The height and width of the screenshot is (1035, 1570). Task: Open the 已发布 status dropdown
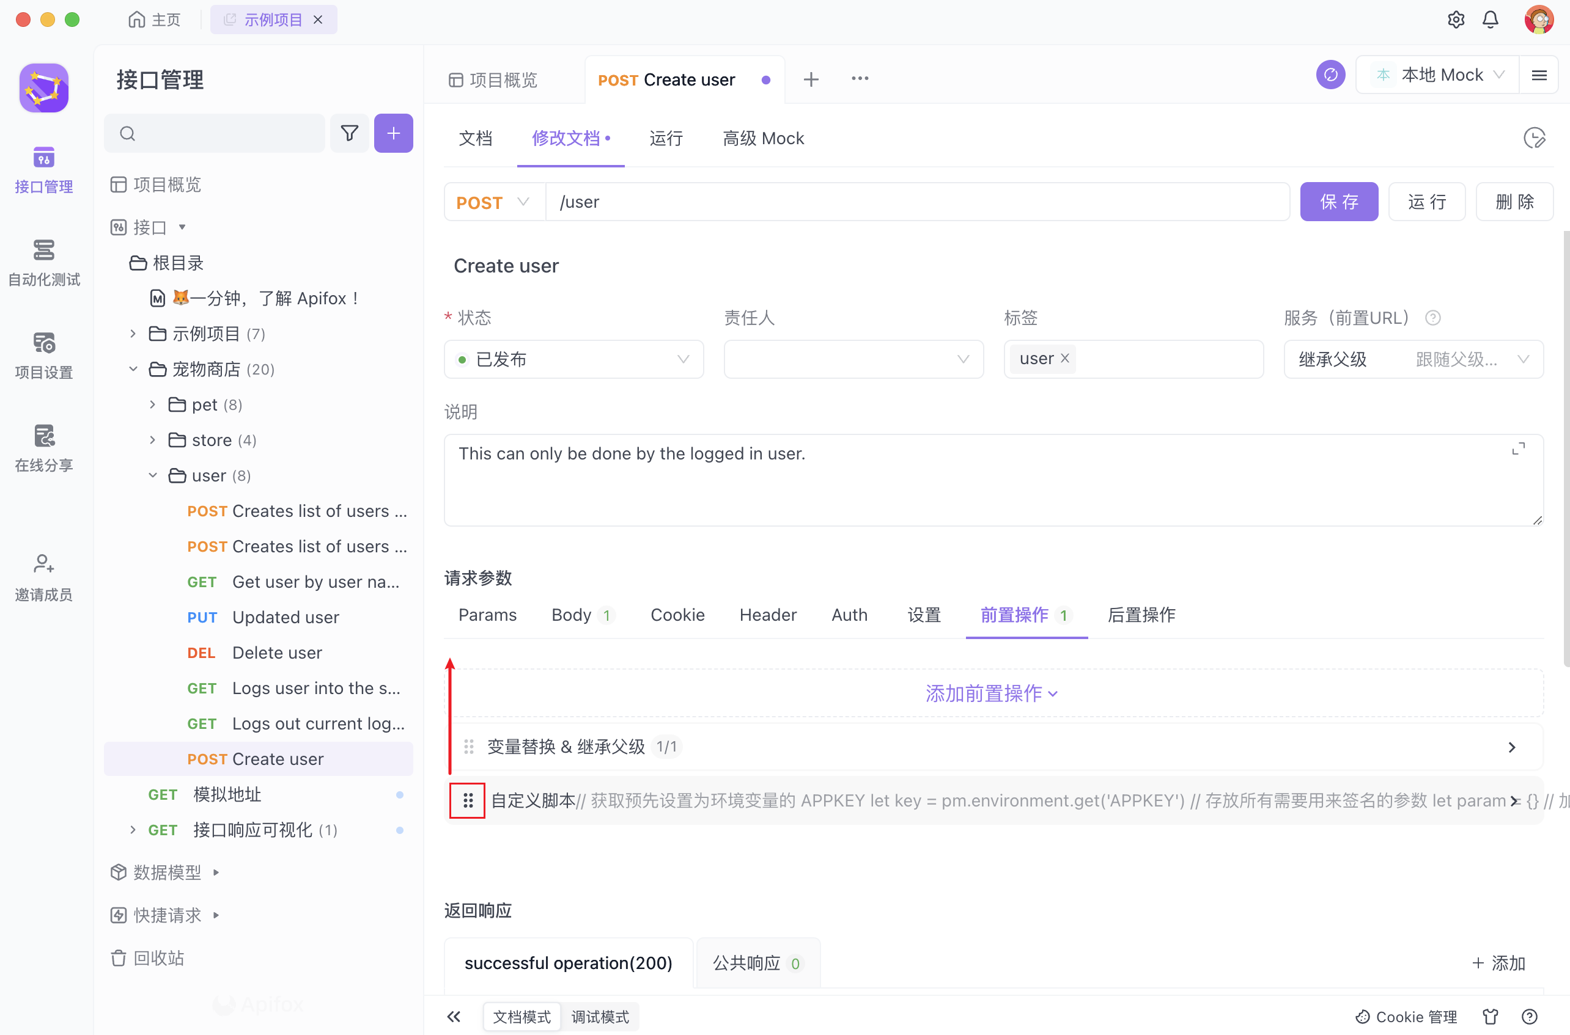(x=573, y=359)
